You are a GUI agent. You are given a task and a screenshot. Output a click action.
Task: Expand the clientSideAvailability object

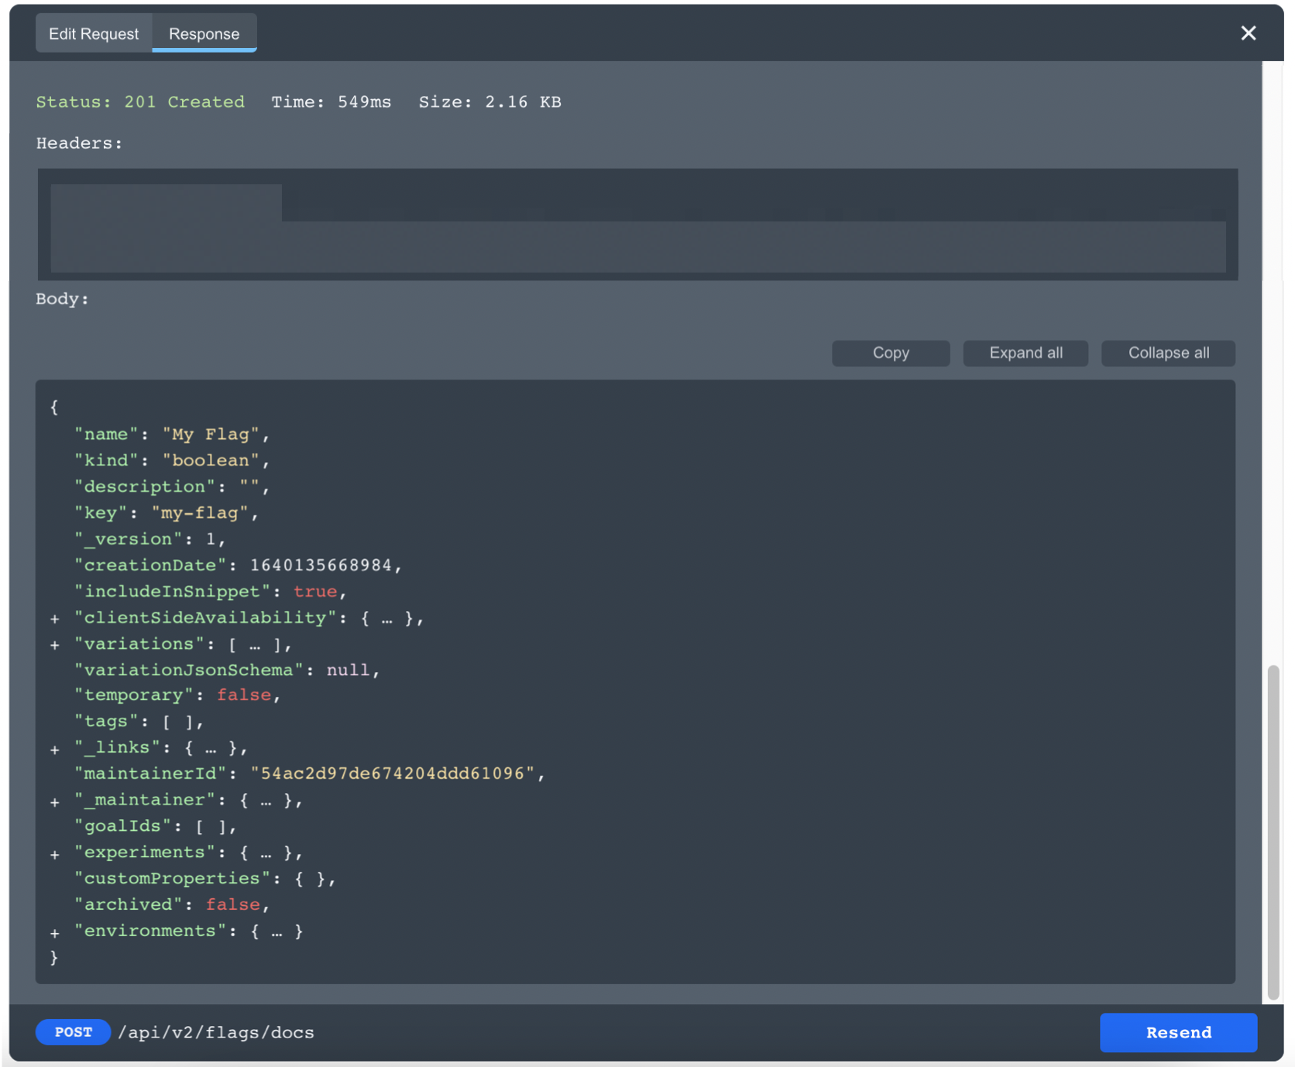(x=54, y=619)
